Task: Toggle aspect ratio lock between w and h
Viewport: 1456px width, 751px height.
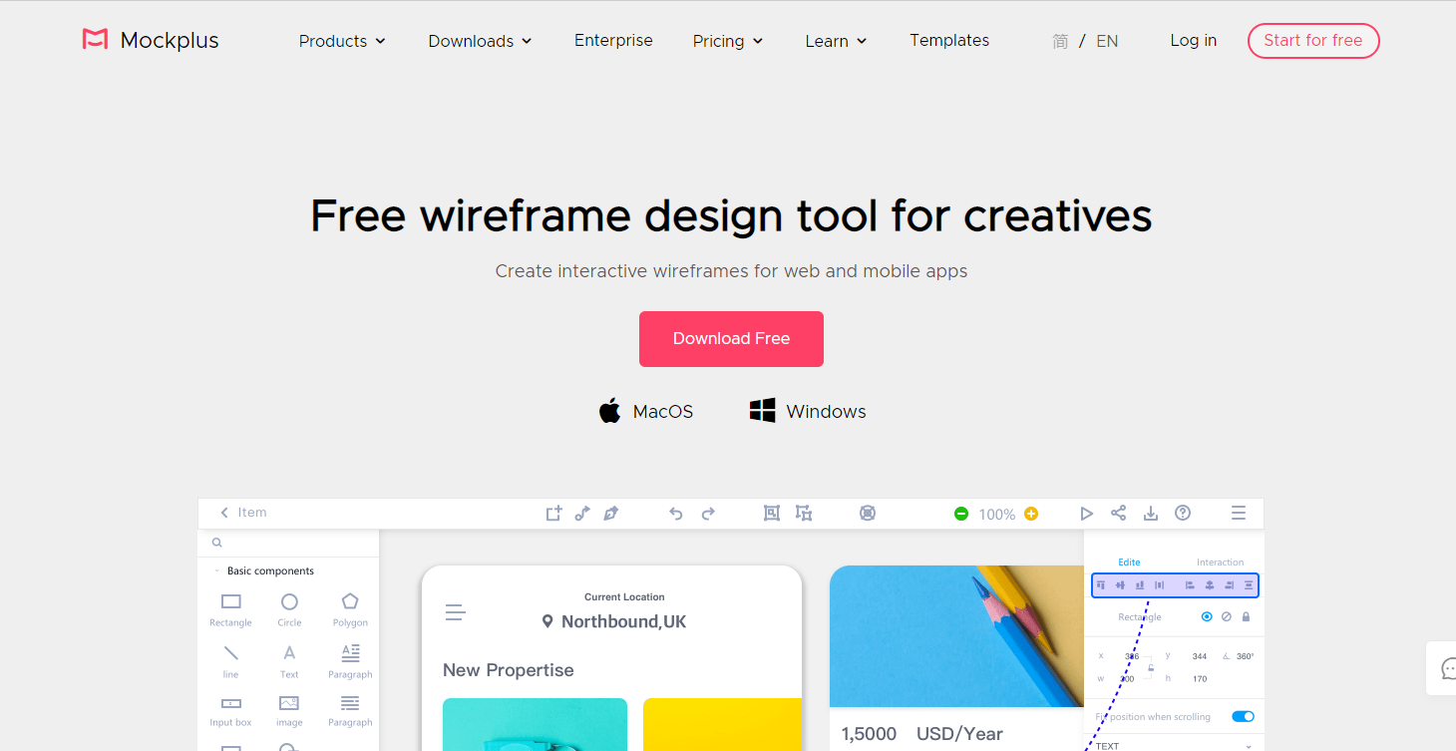Action: coord(1151,668)
